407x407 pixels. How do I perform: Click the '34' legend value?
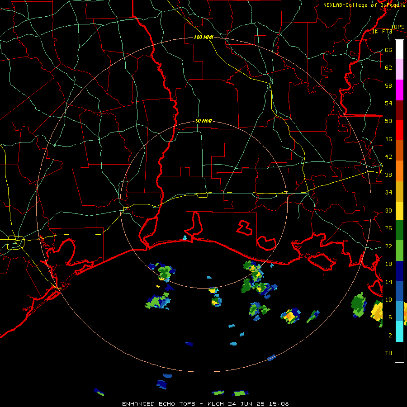[388, 193]
